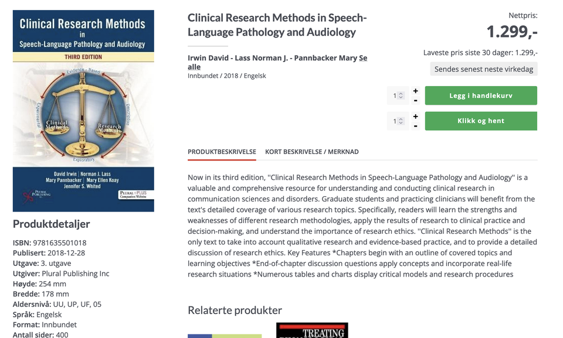Increase quantity with plus beside Legg i handlekurv
563x338 pixels.
[415, 91]
